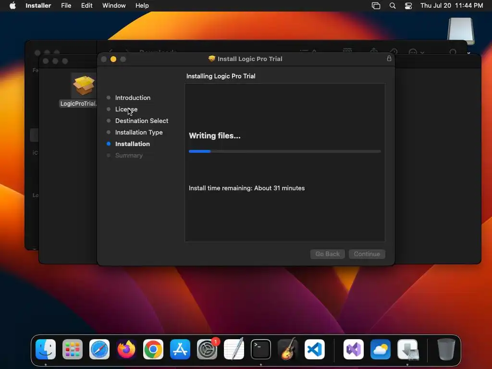
Task: Open the Installer application menu
Action: pyautogui.click(x=38, y=6)
